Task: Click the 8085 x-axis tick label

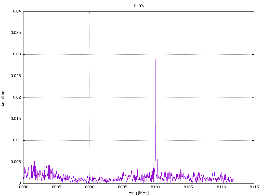Action: (56, 187)
